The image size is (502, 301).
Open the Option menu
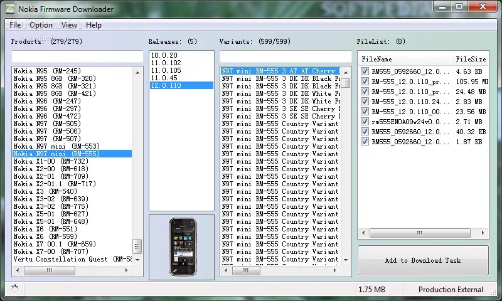[x=41, y=25]
